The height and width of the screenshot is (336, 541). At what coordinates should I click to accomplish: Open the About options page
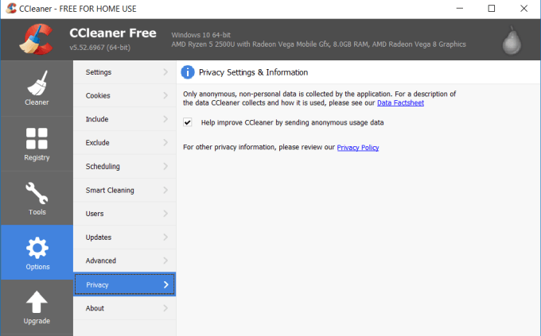pyautogui.click(x=125, y=308)
